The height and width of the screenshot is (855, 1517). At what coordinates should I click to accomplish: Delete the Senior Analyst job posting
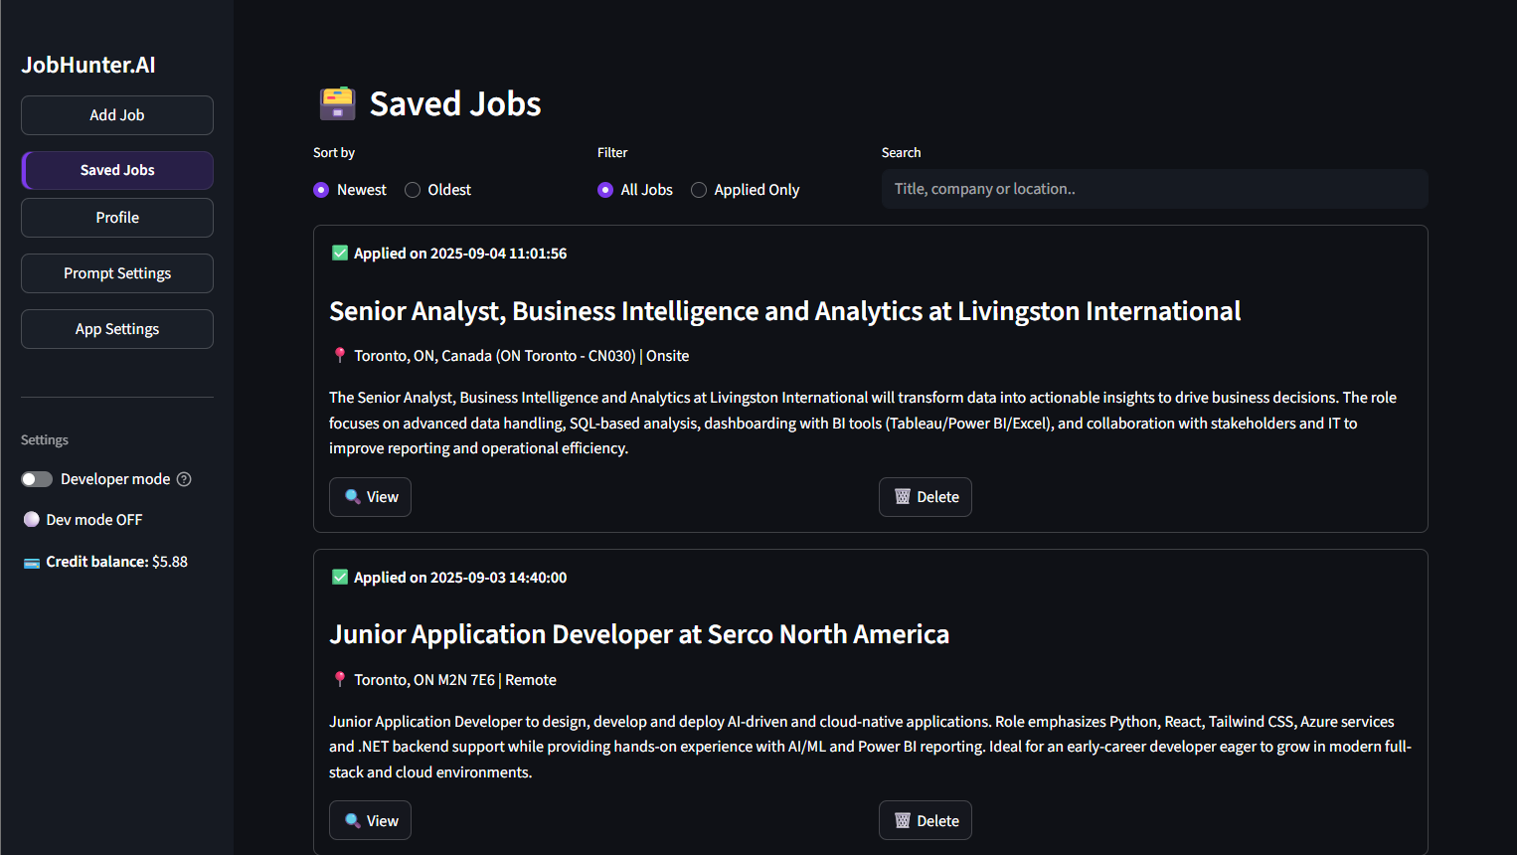click(925, 496)
